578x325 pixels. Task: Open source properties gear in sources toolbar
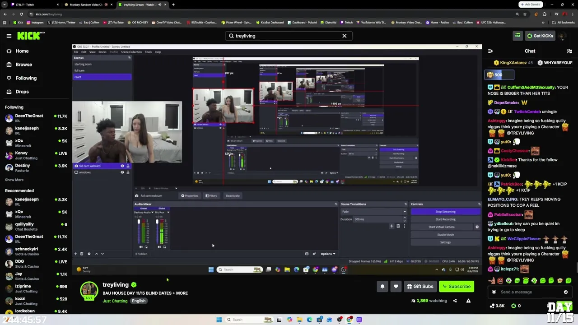coord(89,254)
